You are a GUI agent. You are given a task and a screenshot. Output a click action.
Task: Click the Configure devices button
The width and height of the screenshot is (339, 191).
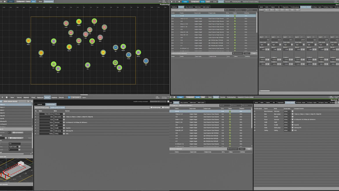pyautogui.click(x=16, y=138)
